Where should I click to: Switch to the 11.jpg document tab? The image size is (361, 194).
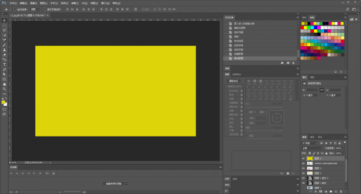click(28, 15)
